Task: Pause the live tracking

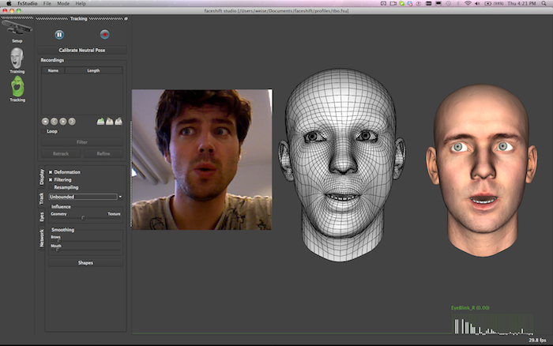Action: [59, 34]
